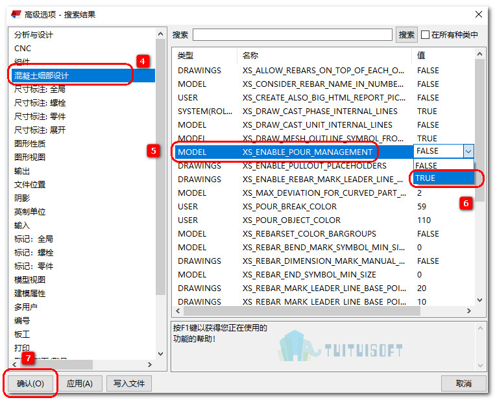This screenshot has height=400, width=495.
Task: Select XS_CREATE_ALSO_BIG_HTML_REPORT_PIC... row
Action: (x=324, y=97)
